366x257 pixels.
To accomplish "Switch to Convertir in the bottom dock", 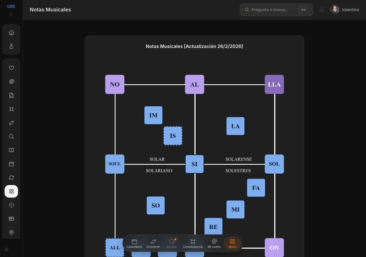I will point(153,243).
